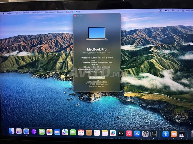Open the Édition menu

click(26, 13)
